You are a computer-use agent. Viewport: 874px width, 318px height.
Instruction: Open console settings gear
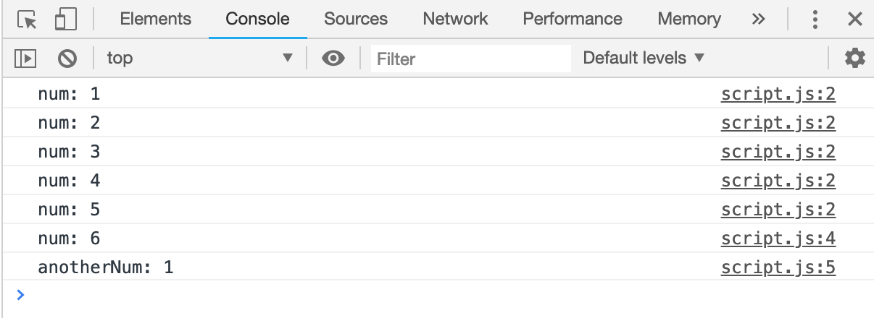pyautogui.click(x=855, y=58)
